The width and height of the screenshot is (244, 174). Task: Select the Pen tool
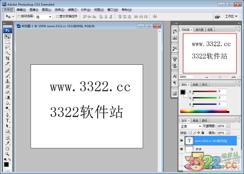point(7,115)
